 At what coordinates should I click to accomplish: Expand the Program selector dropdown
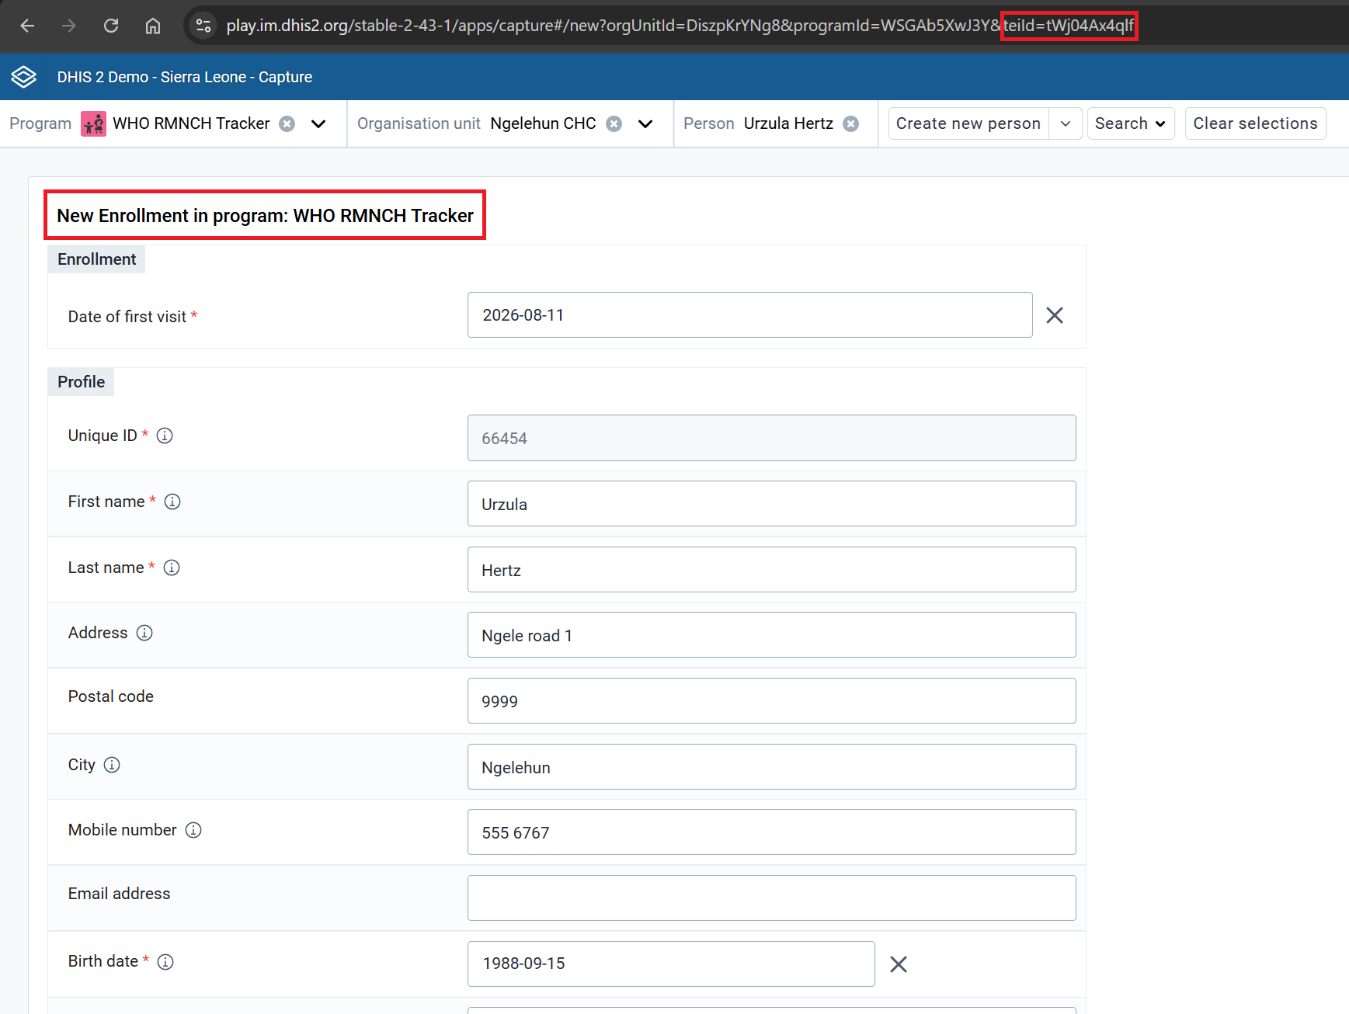pos(318,123)
